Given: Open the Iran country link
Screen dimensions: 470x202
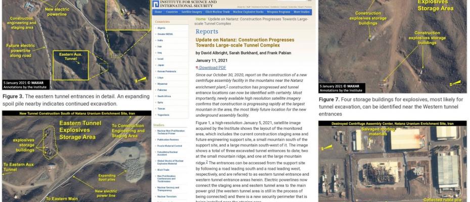Looking at the screenshot, I should point(160,46).
